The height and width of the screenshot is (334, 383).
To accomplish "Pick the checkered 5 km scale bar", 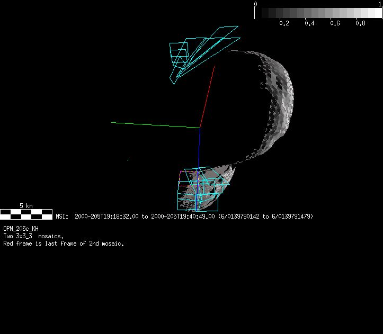I will (x=26, y=214).
